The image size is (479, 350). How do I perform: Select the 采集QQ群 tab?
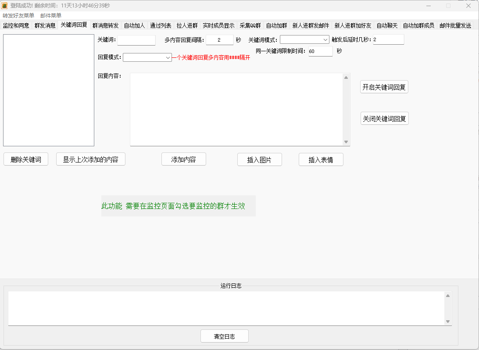[x=251, y=25]
